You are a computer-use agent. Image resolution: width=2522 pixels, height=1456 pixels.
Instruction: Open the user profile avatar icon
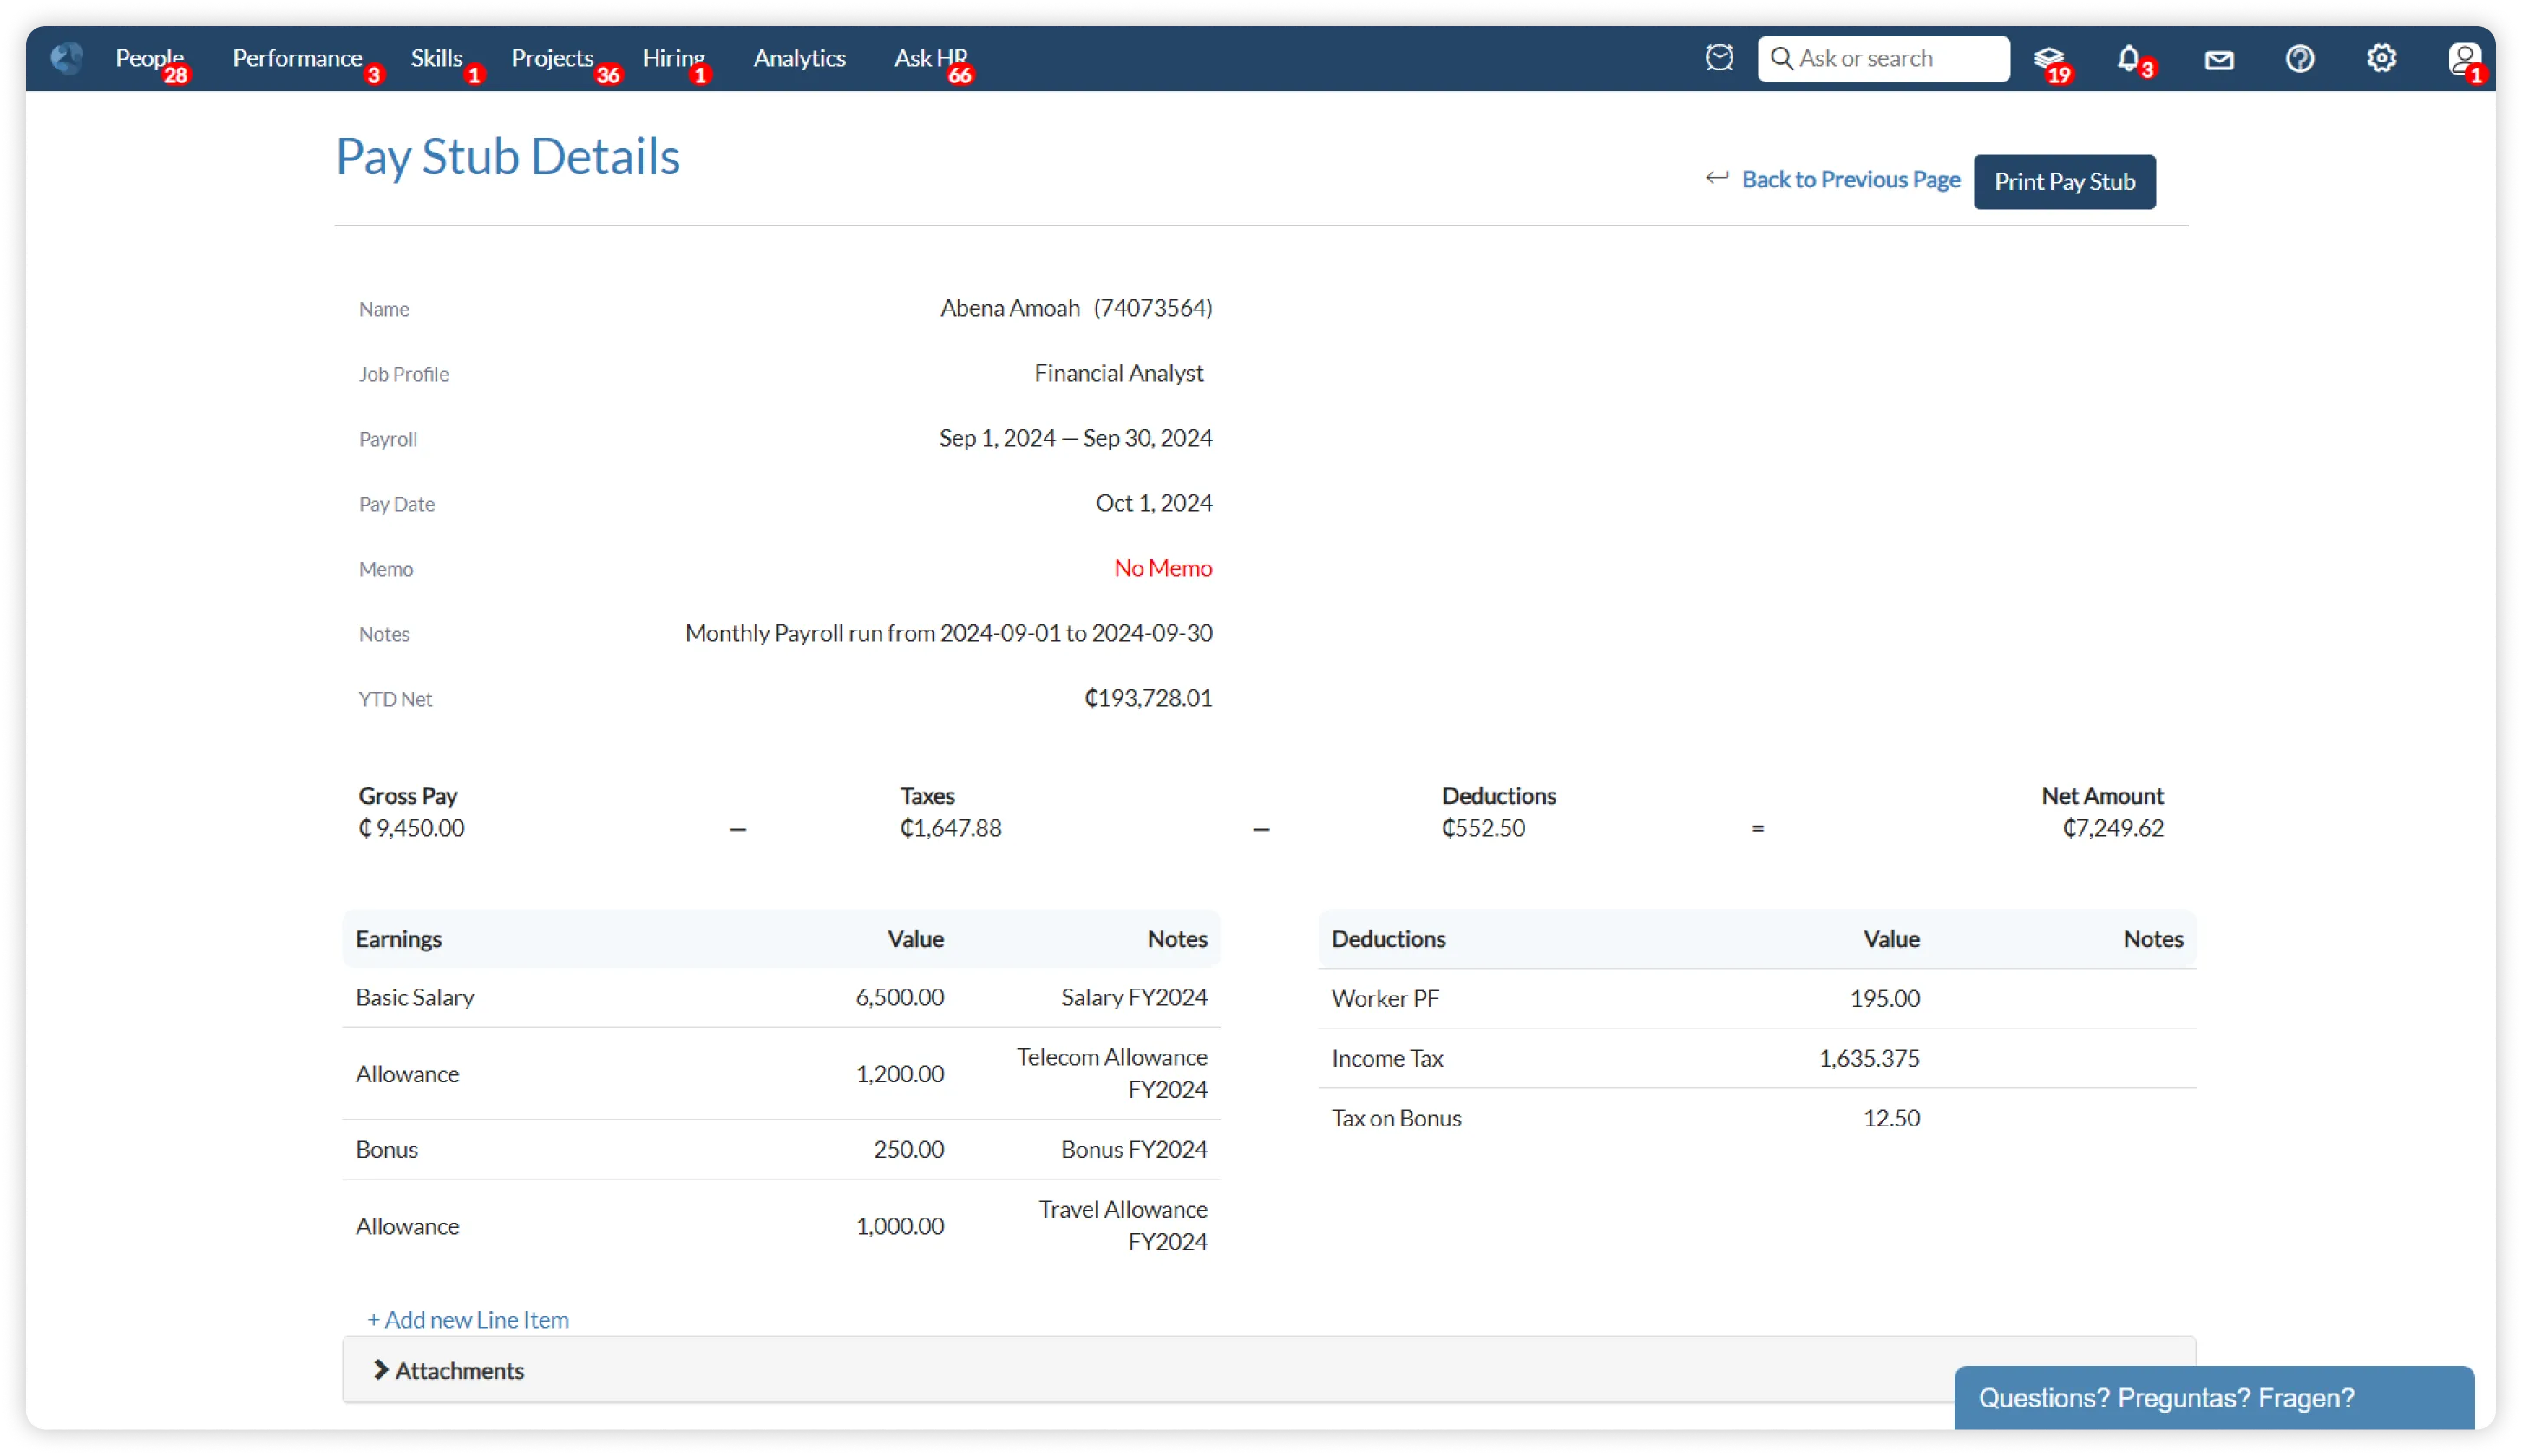[x=2463, y=59]
